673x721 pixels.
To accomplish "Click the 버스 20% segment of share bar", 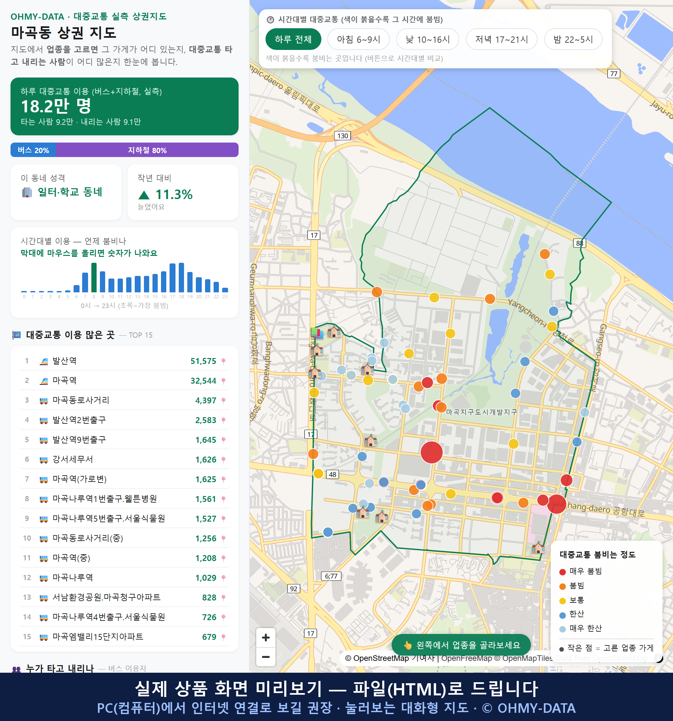I will pos(33,150).
